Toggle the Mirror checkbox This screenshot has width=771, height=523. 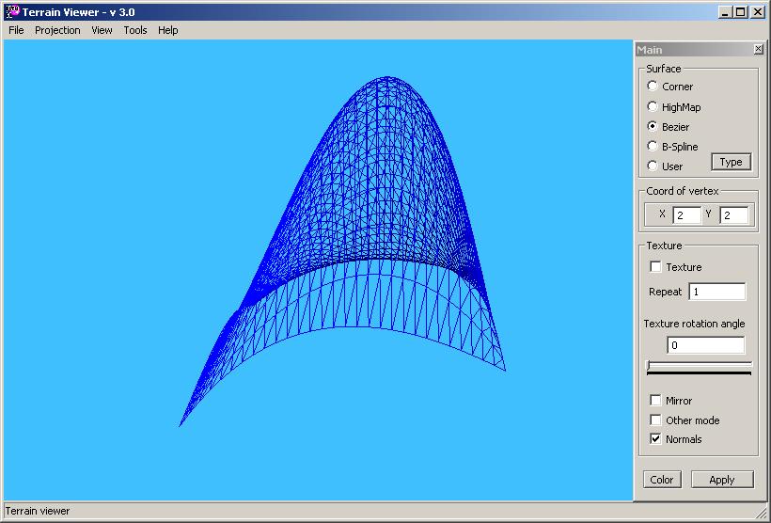656,401
